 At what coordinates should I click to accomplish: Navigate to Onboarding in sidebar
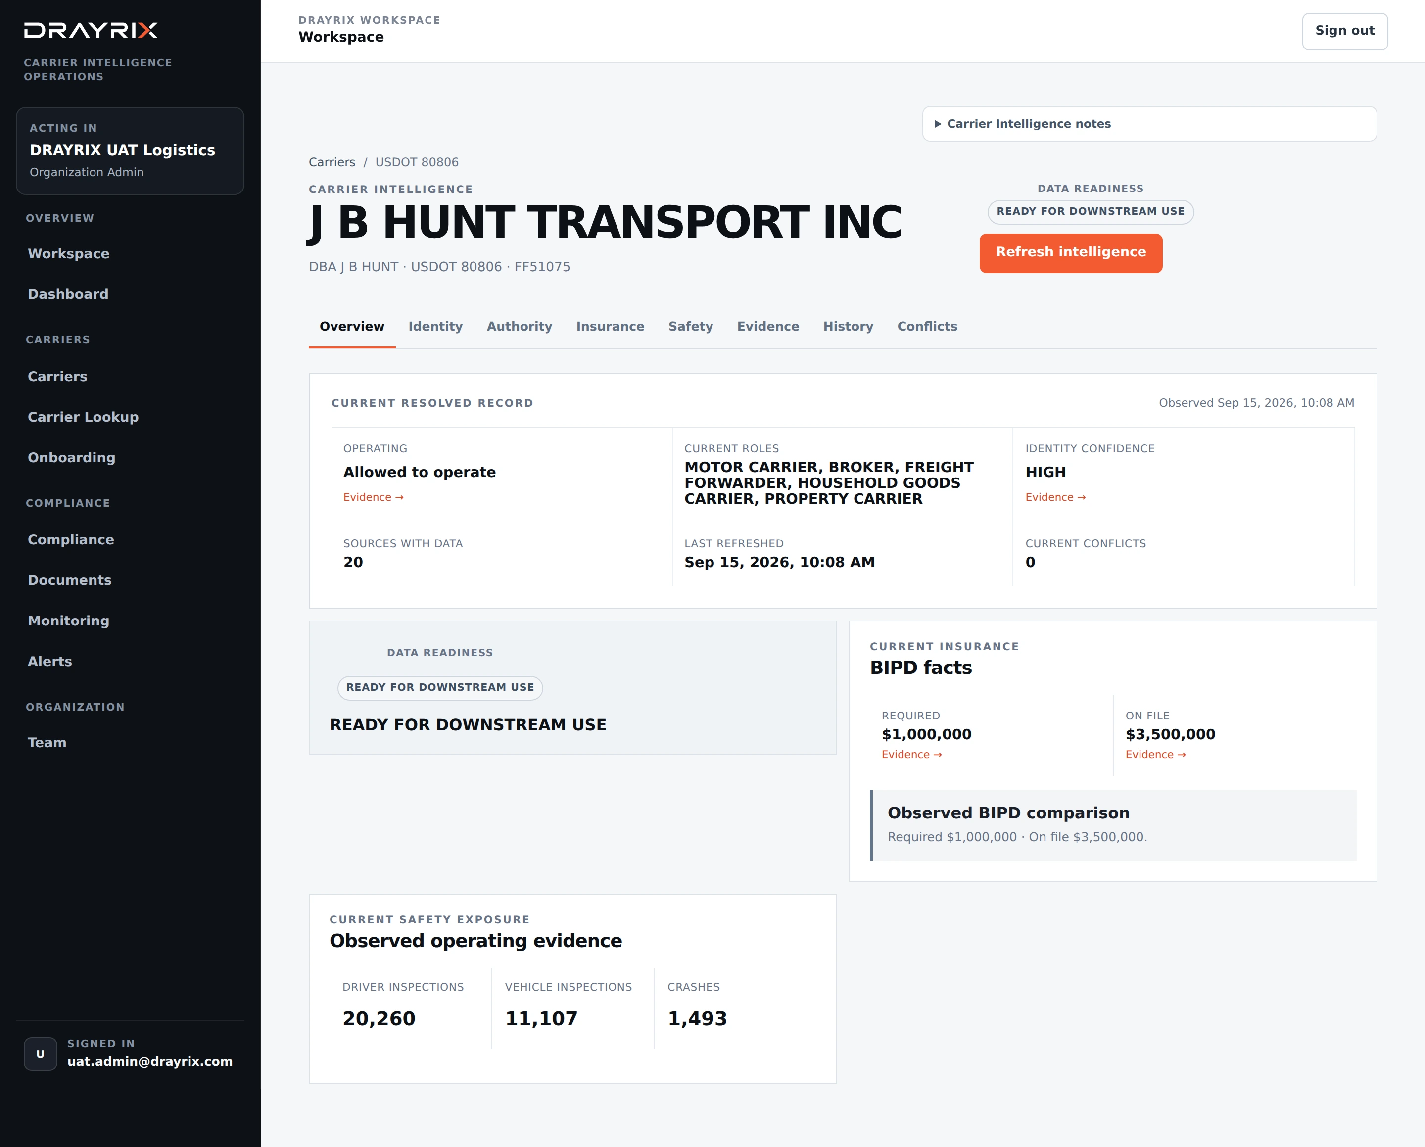[71, 458]
